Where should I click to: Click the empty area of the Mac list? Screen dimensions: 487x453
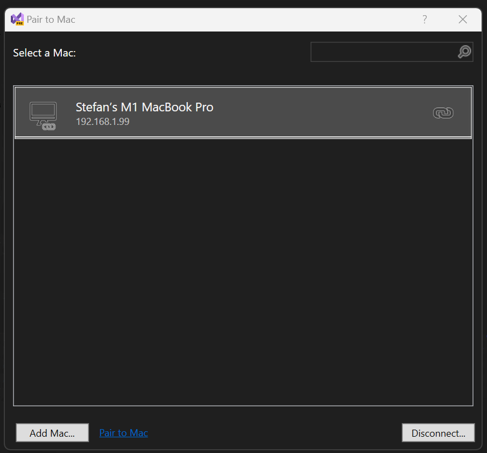point(243,272)
